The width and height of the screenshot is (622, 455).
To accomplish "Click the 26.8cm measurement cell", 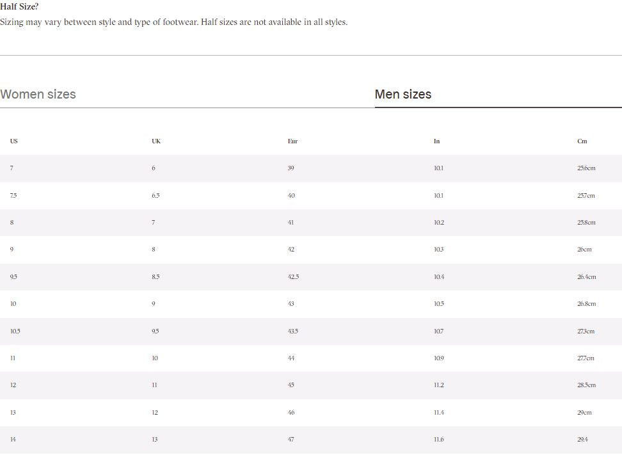I will pos(586,304).
